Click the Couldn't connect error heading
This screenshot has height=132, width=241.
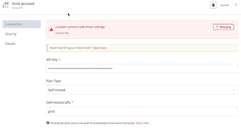pos(80,27)
